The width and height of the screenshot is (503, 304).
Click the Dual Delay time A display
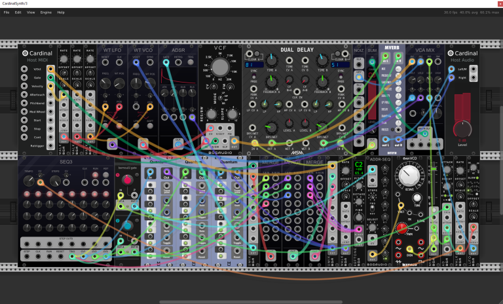tap(254, 65)
